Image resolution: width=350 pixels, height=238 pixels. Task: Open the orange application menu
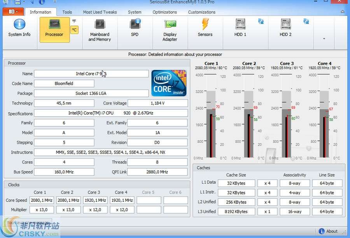12,12
